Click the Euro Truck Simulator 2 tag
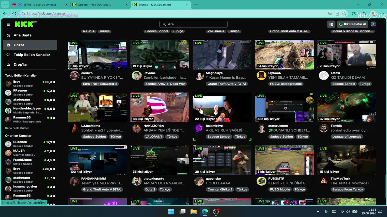Screen dimensions: 387x217 [100, 84]
